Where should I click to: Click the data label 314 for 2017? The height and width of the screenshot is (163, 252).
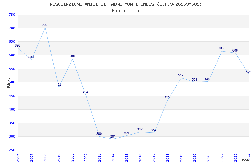154,130
